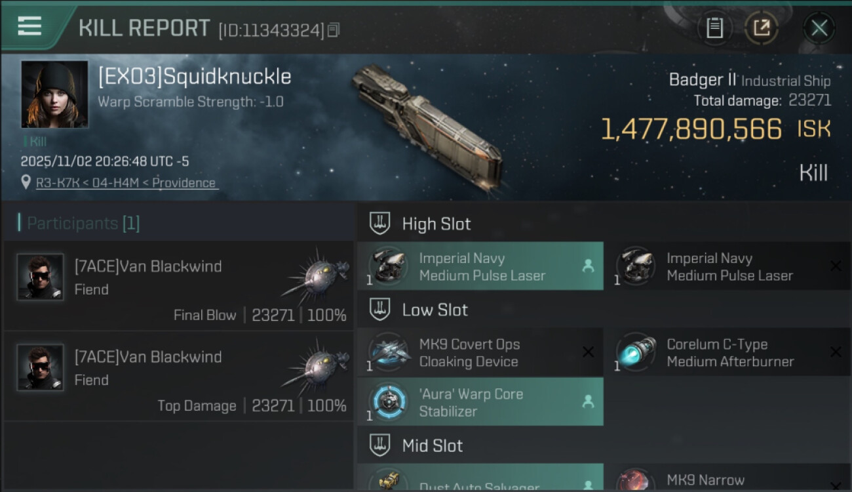Screen dimensions: 852x492
Task: Copy the kill report ID icon
Action: (334, 30)
